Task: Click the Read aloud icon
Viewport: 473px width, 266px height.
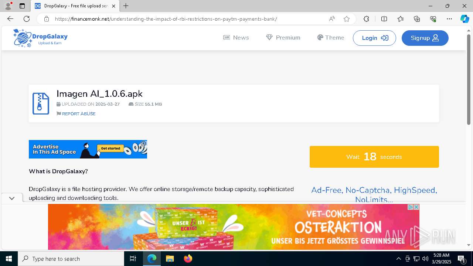Action: click(x=332, y=19)
